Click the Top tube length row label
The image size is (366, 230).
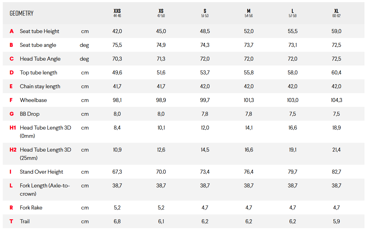pos(39,73)
